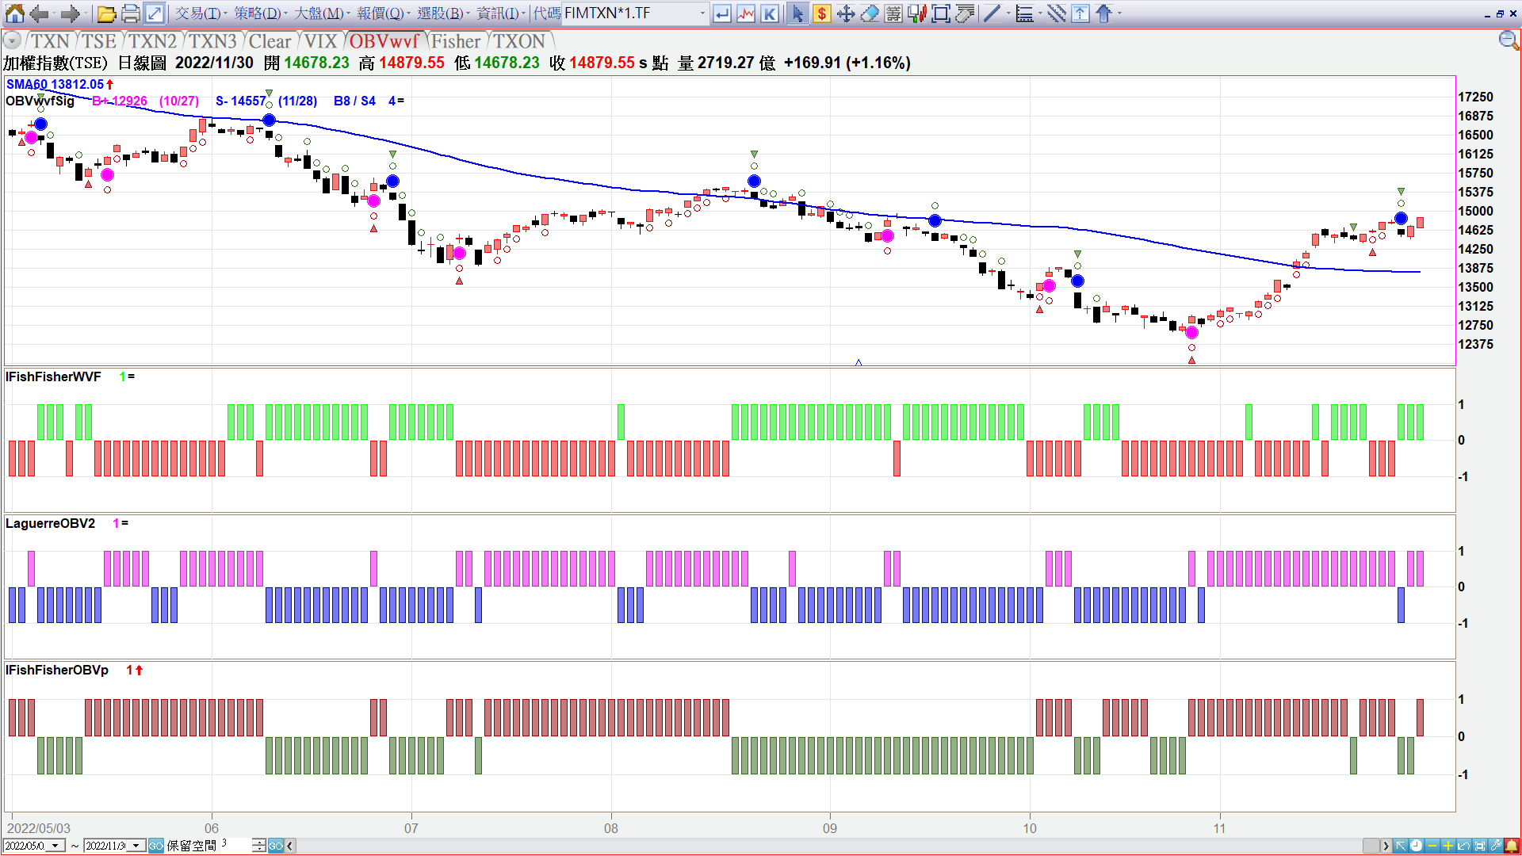This screenshot has width=1522, height=856.
Task: Select the dollar sign tool icon
Action: coord(822,13)
